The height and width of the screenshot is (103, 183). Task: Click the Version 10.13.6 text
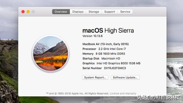pos(93,36)
